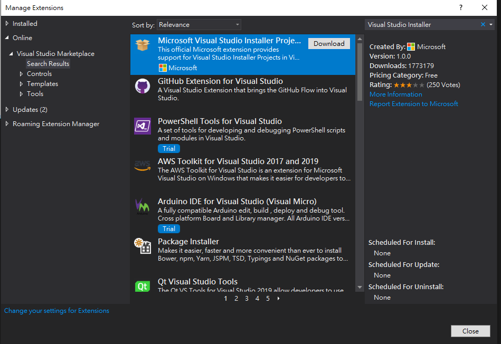Click the GitHub Extension octocat icon
This screenshot has width=501, height=344.
tap(143, 86)
